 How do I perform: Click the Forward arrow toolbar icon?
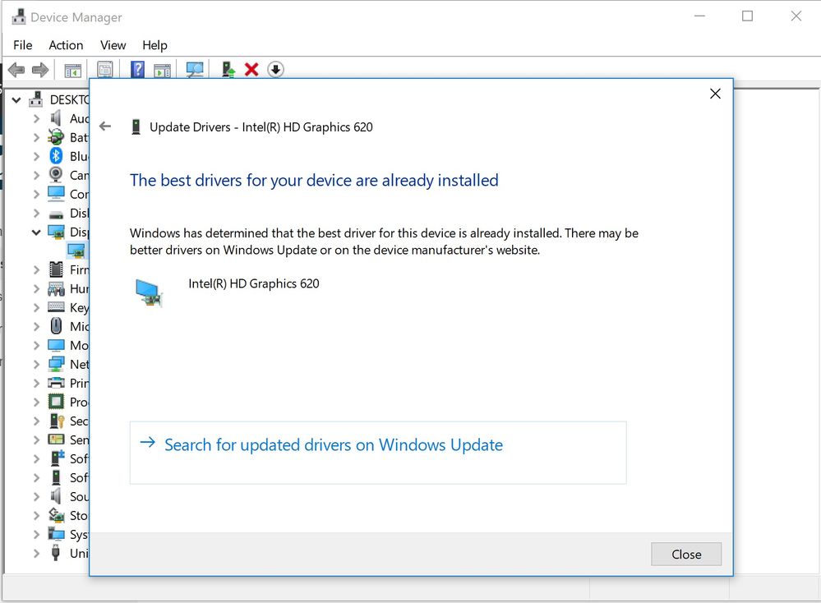[40, 70]
